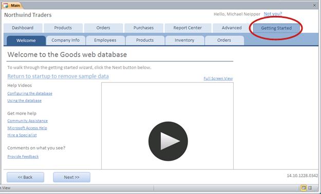This screenshot has width=321, height=194.
Task: Click 'Return to startup to remove sample data'
Action: pos(58,76)
